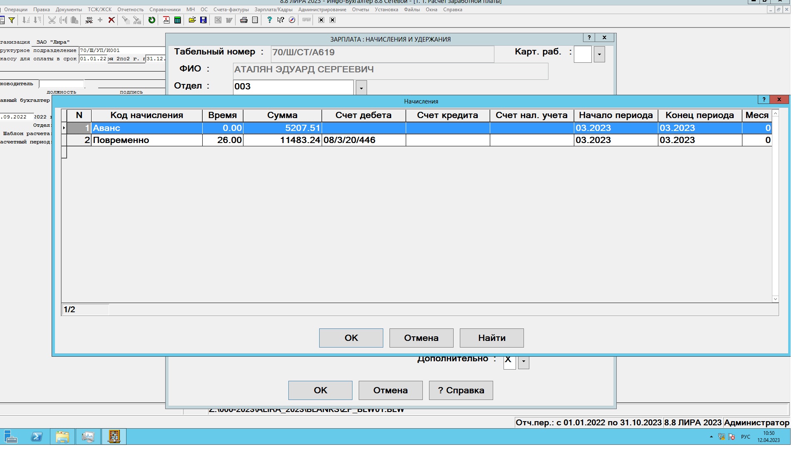Open the Зарплата/Кадры menu

coord(273,10)
